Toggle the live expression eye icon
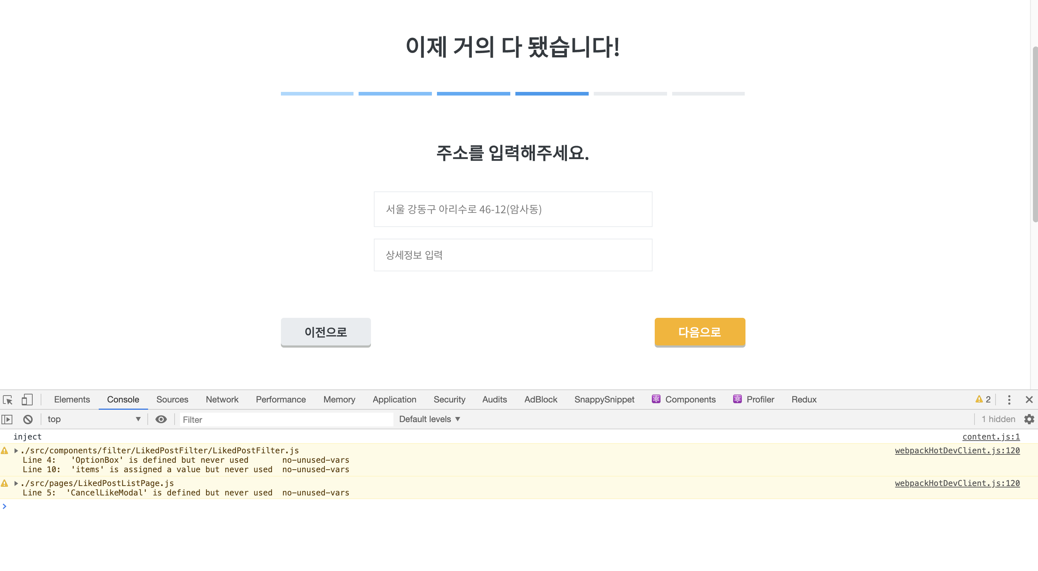This screenshot has height=571, width=1038. 161,420
